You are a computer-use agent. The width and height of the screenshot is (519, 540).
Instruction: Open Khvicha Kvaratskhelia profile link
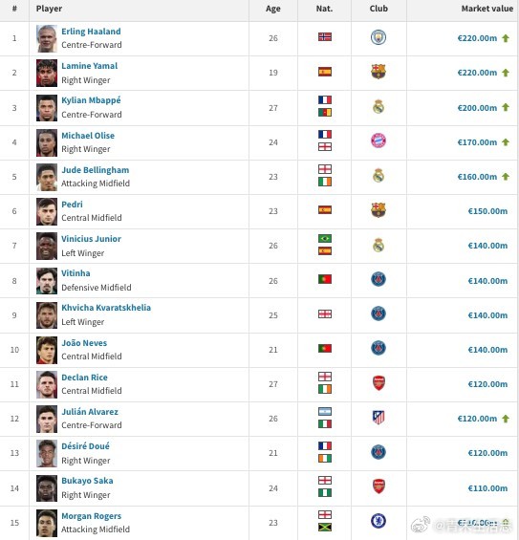[106, 308]
